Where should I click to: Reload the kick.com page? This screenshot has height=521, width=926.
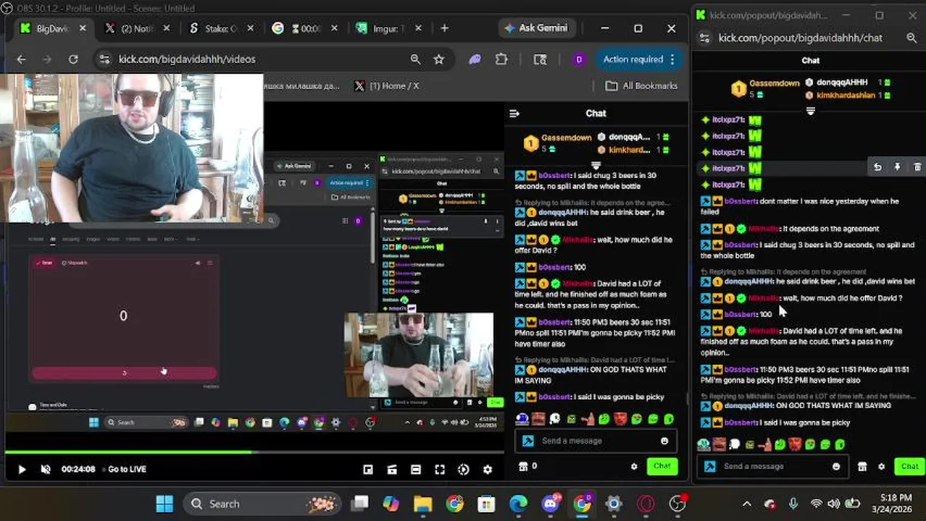pos(73,59)
